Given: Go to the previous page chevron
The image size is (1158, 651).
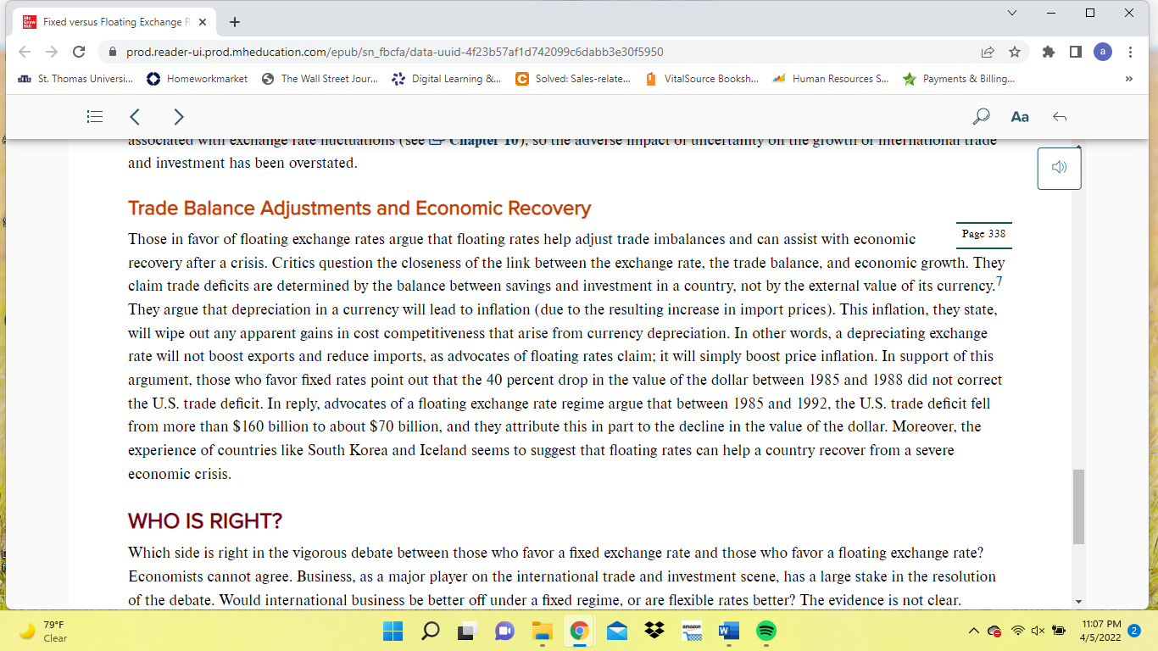Looking at the screenshot, I should pyautogui.click(x=135, y=116).
